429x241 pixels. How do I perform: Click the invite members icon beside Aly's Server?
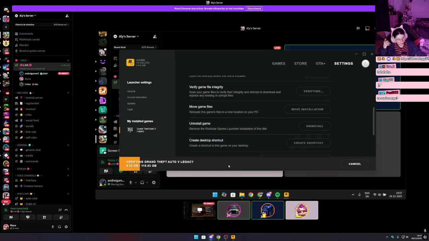tap(67, 16)
